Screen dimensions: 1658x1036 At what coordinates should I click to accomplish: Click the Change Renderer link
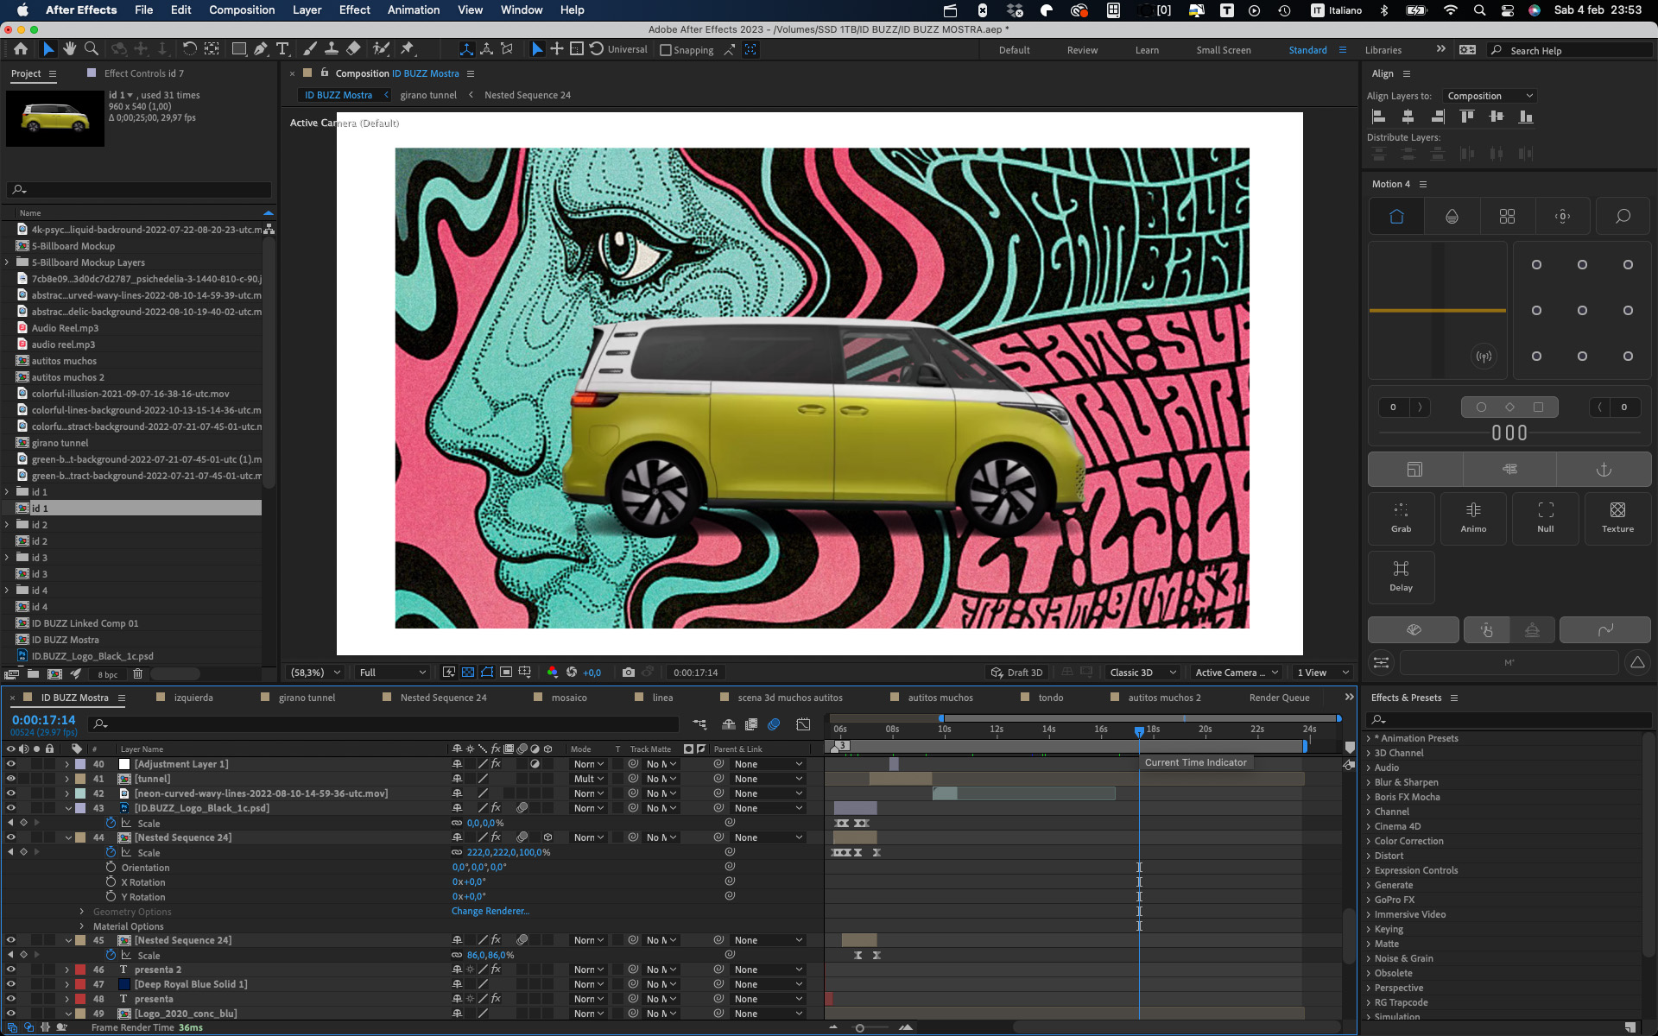coord(490,911)
